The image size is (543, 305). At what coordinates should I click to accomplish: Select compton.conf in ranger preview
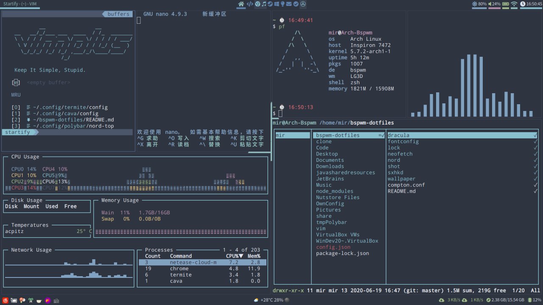[x=406, y=185]
